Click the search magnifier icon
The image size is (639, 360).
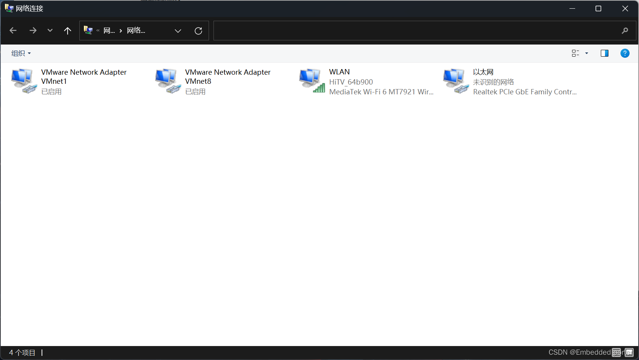coord(625,31)
